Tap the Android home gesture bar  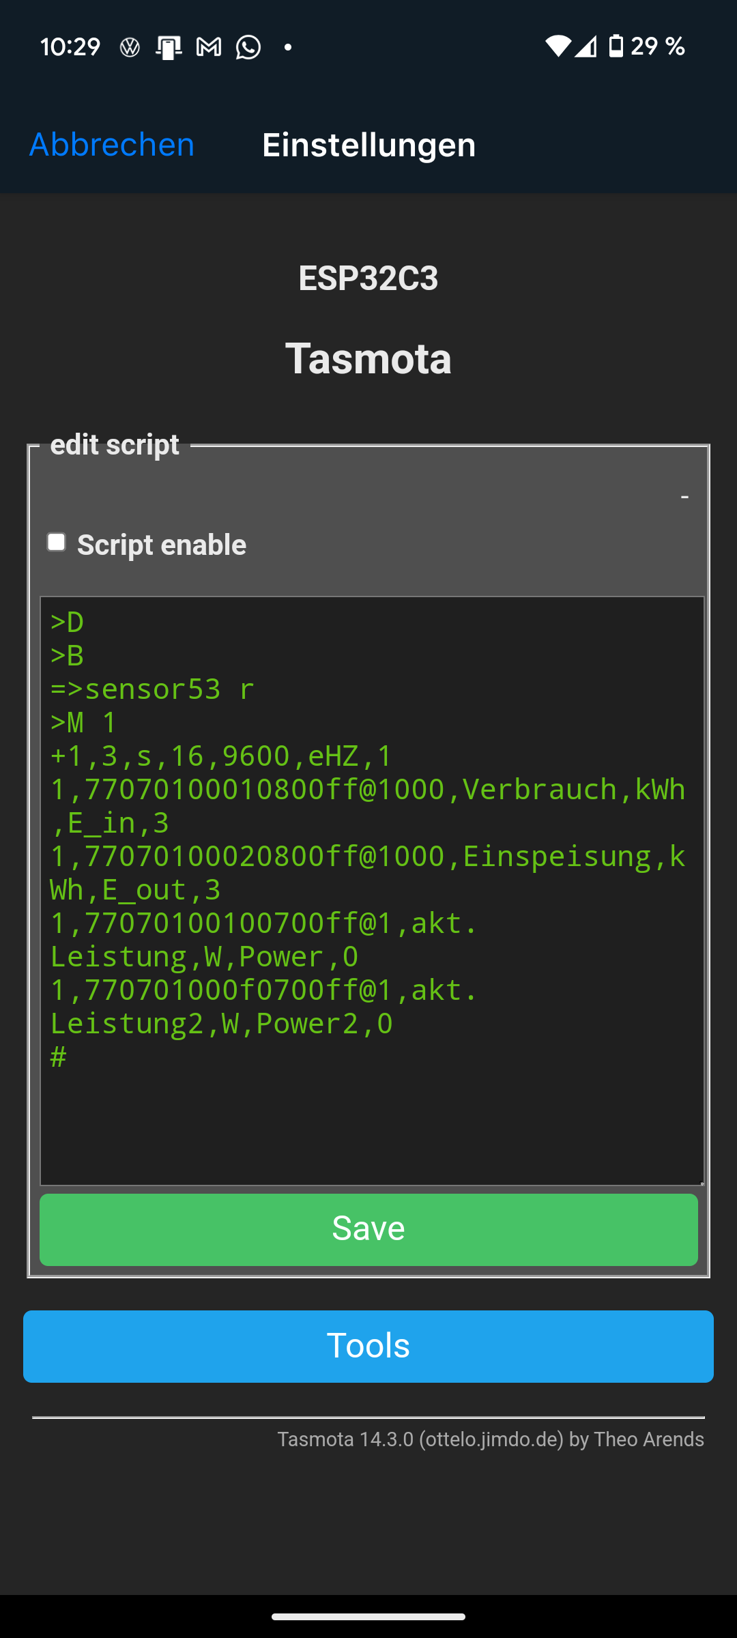click(369, 1616)
